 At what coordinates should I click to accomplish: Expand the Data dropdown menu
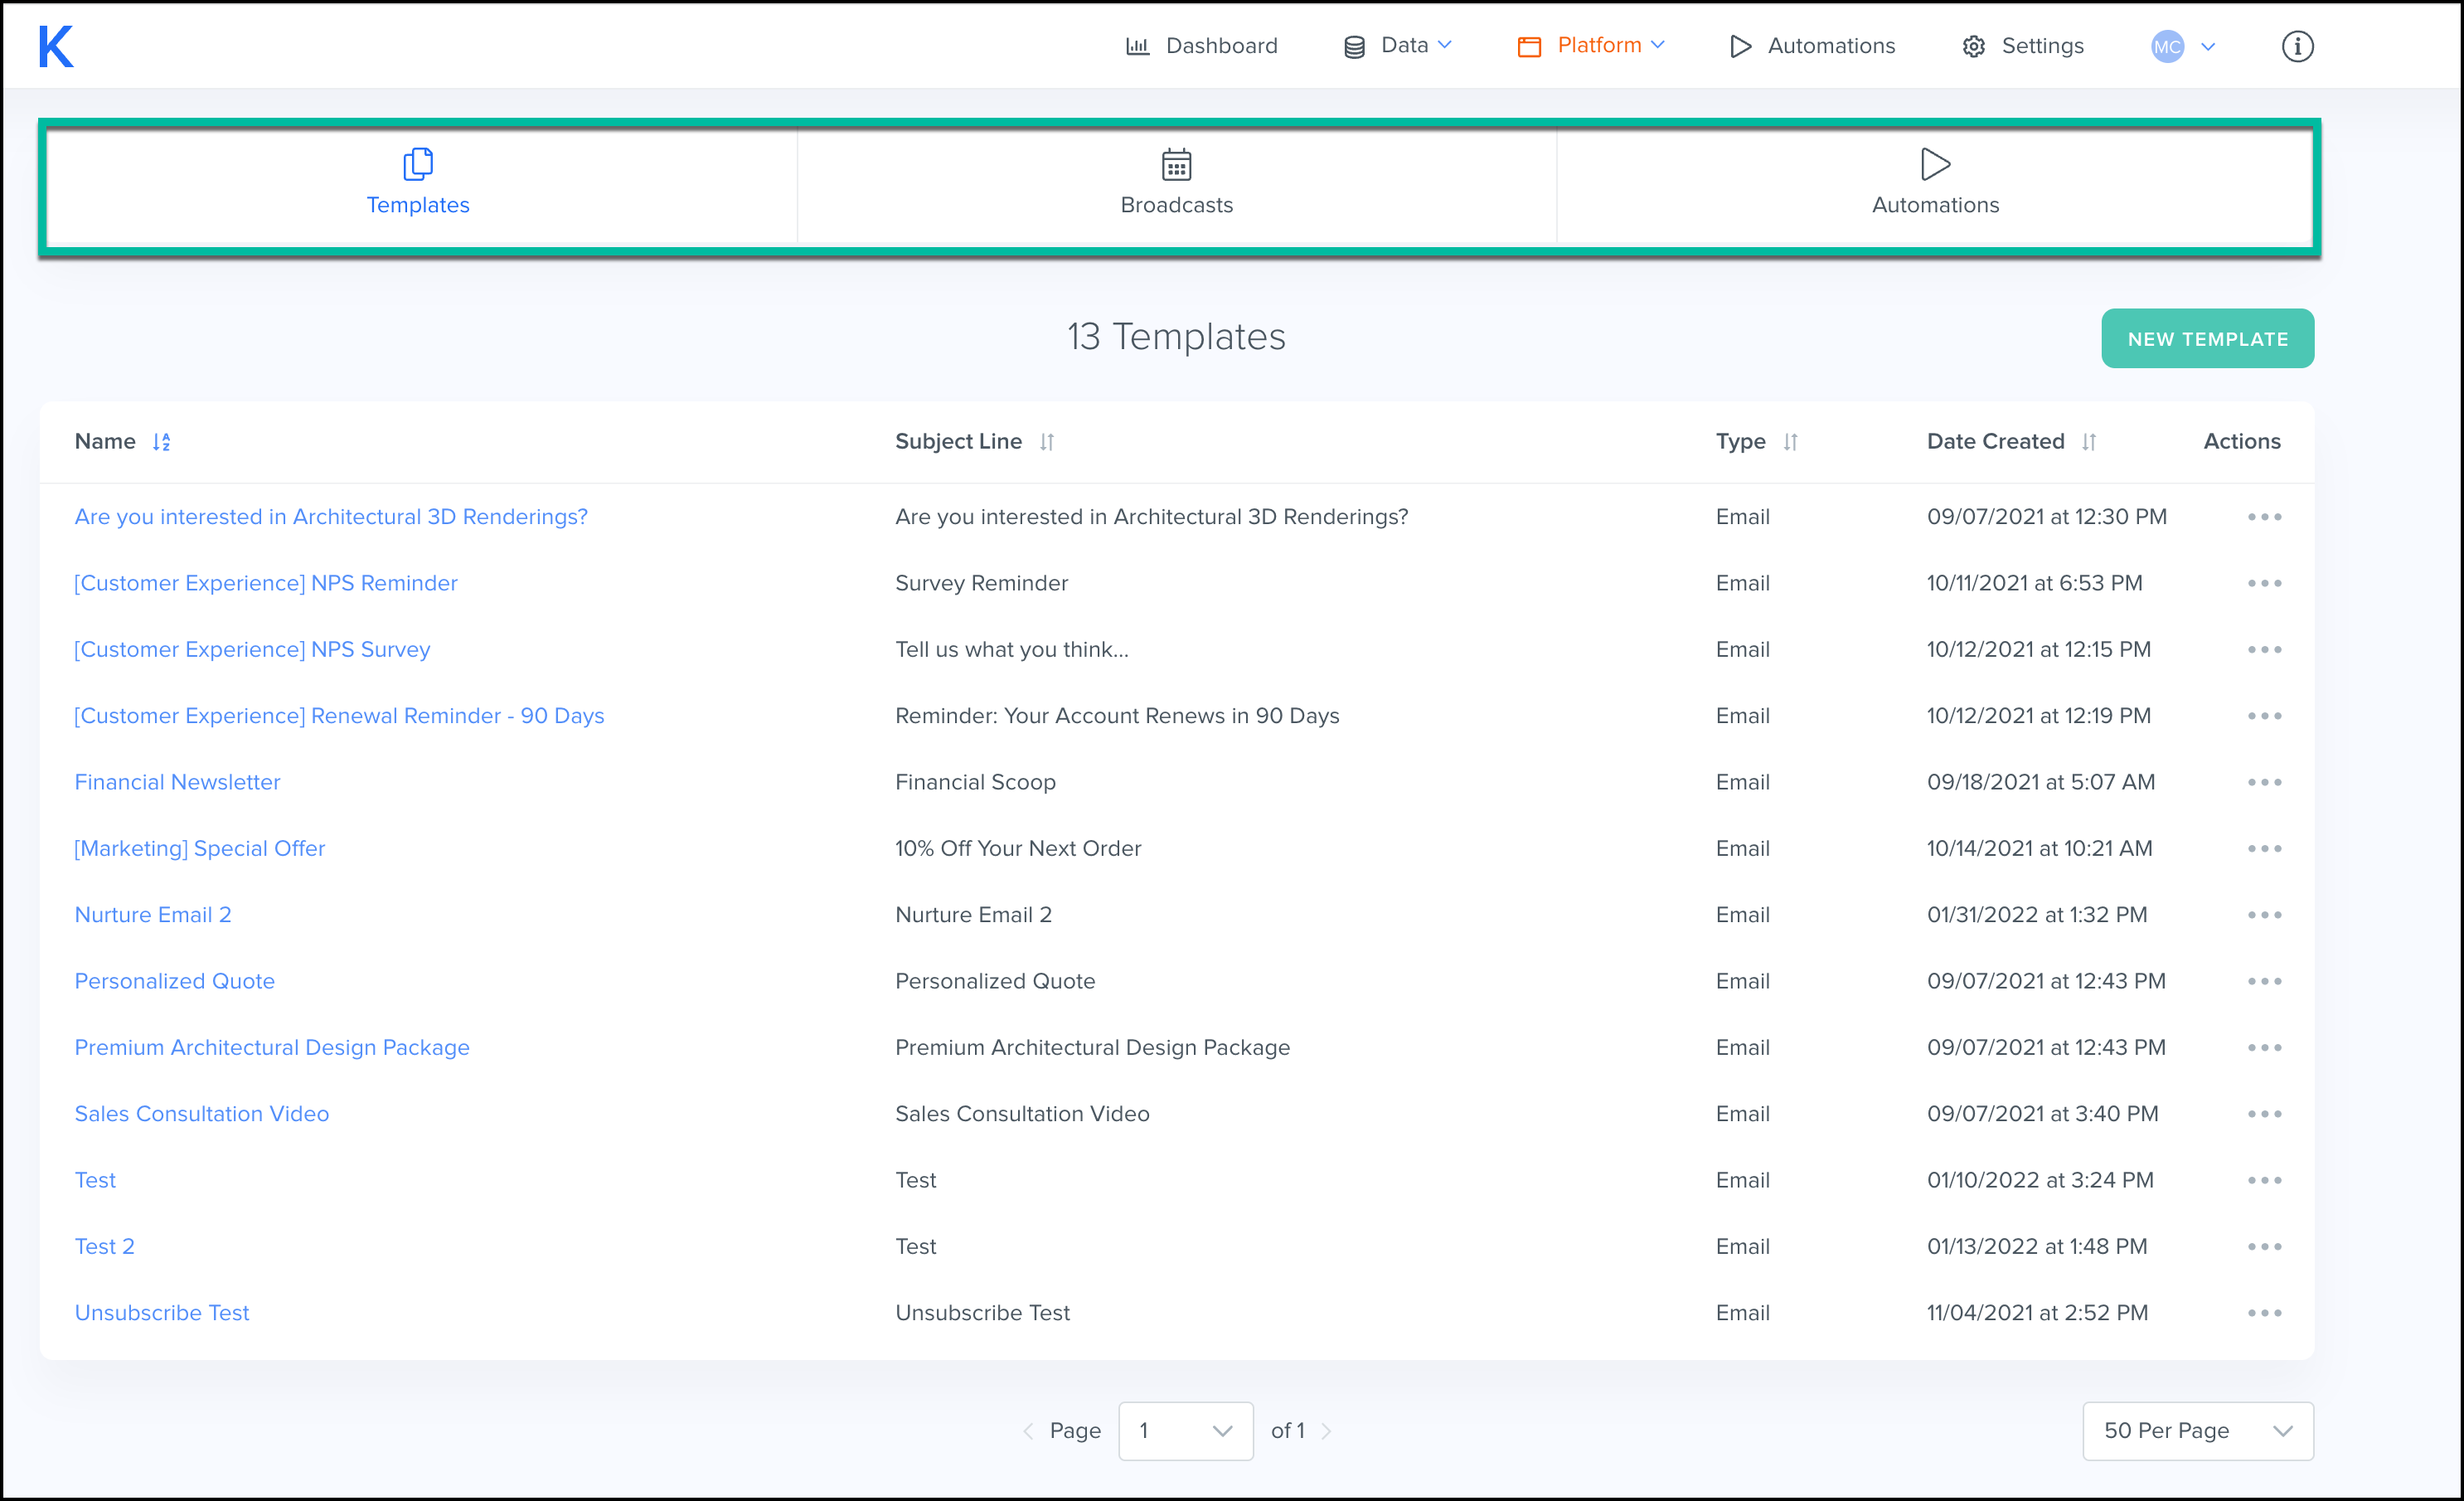coord(1398,46)
